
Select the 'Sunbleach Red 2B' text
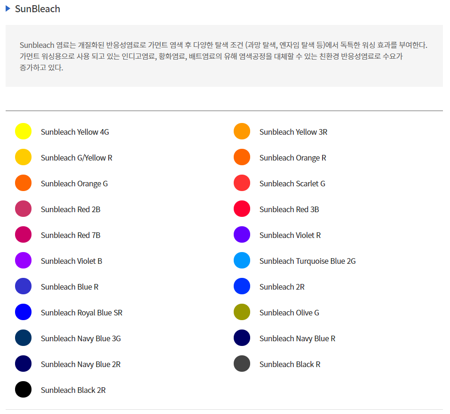[x=71, y=209]
